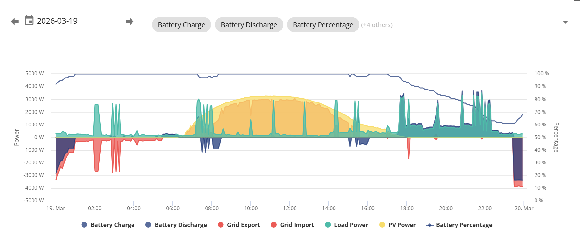
Task: Toggle Battery Discharge series in chart legend
Action: point(176,225)
